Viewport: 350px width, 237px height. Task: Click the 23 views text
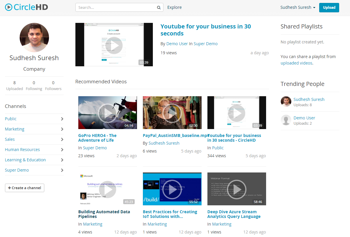(86, 156)
